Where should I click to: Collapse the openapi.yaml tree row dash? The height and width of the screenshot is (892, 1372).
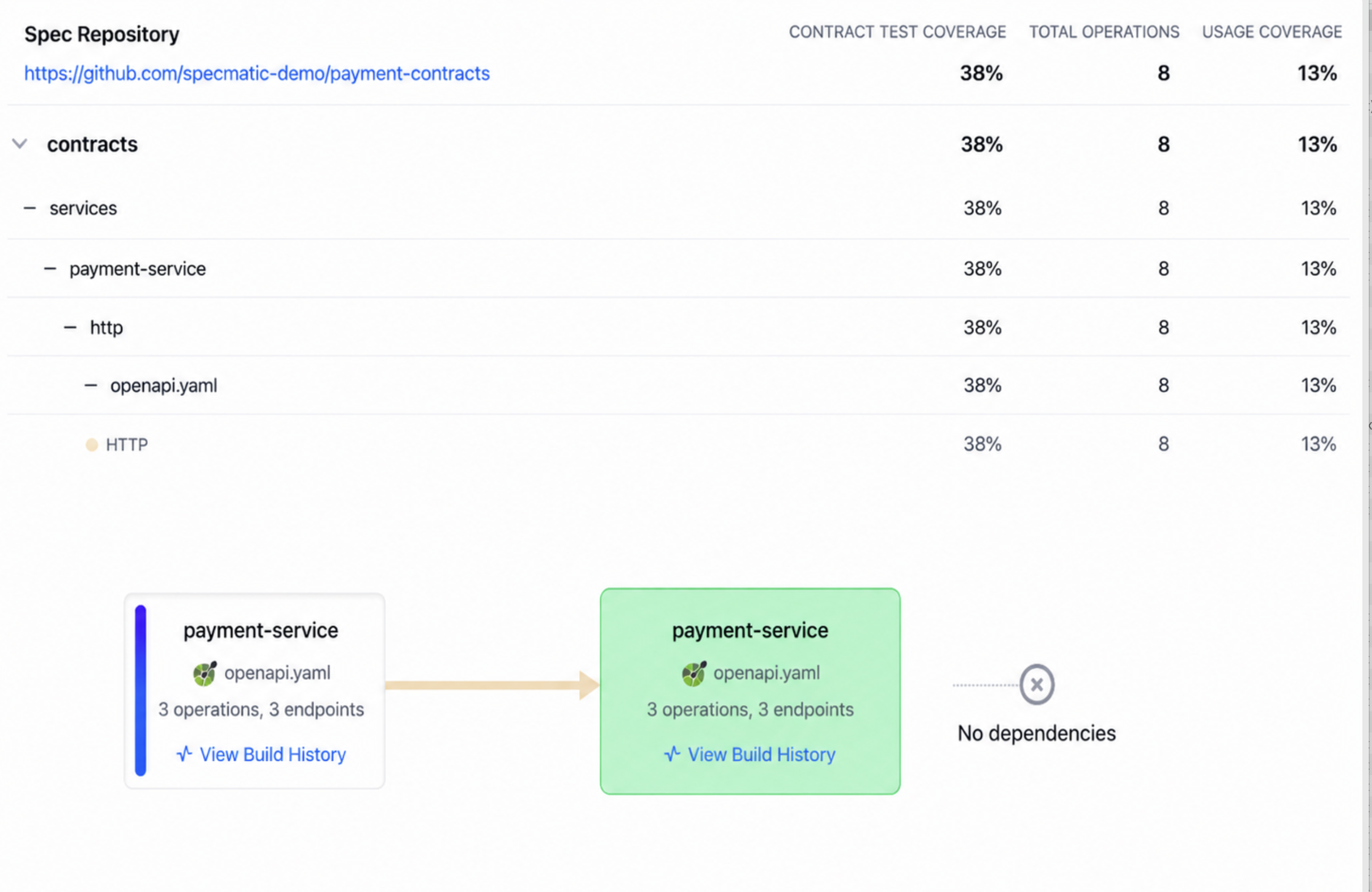90,385
